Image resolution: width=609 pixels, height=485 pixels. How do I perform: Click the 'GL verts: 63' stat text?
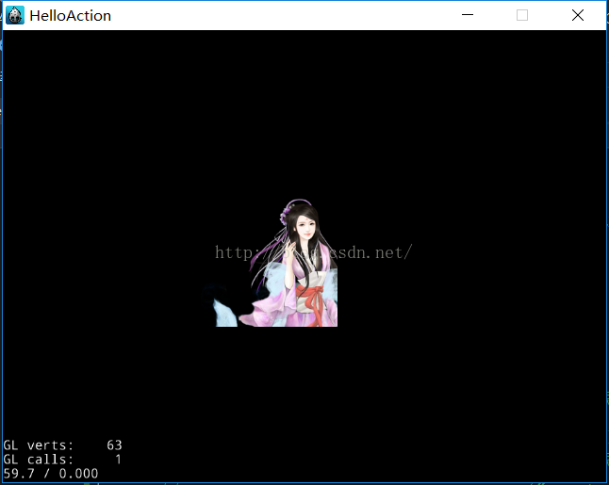point(62,445)
